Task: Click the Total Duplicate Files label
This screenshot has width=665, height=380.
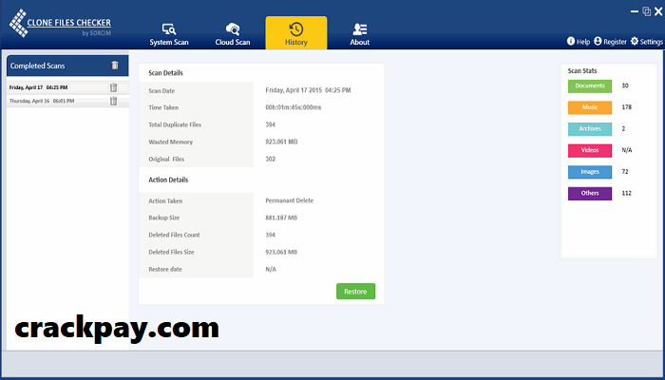Action: (x=175, y=124)
